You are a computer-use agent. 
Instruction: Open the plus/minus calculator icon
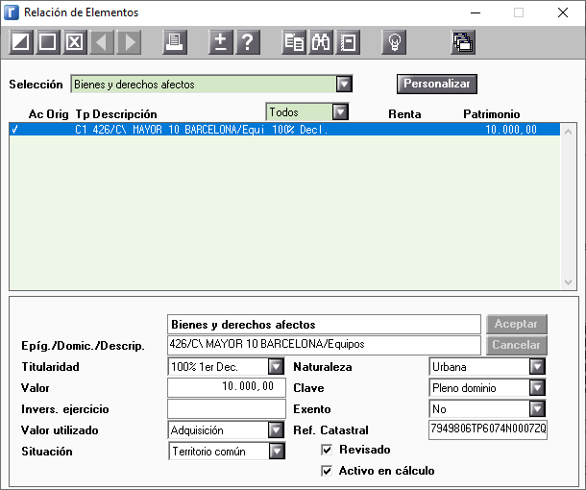[x=221, y=42]
